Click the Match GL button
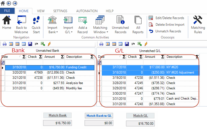Viewport: 207px width, 130px height. pos(140,116)
